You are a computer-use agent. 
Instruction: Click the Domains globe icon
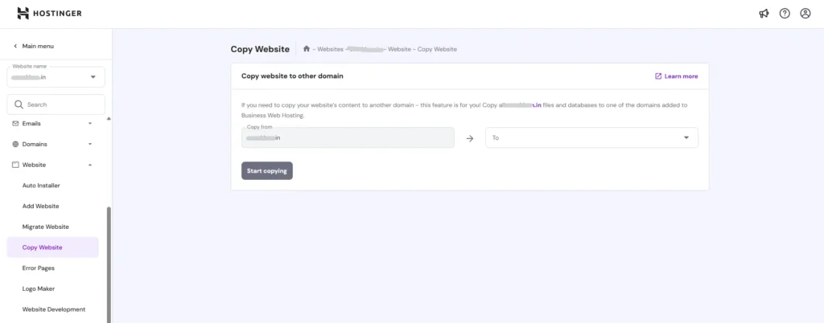15,144
